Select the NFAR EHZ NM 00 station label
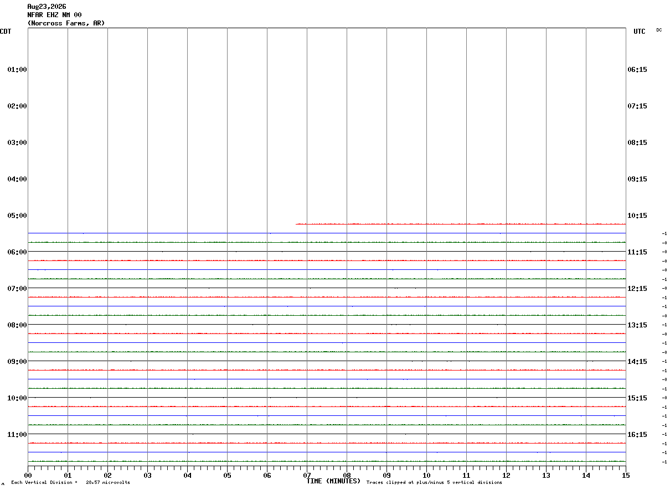The height and width of the screenshot is (490, 670). (x=54, y=15)
